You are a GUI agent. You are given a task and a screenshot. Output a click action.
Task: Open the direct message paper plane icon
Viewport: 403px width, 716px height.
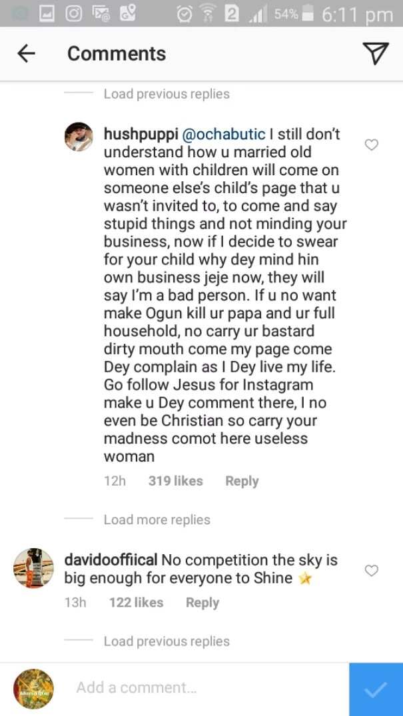click(x=375, y=53)
